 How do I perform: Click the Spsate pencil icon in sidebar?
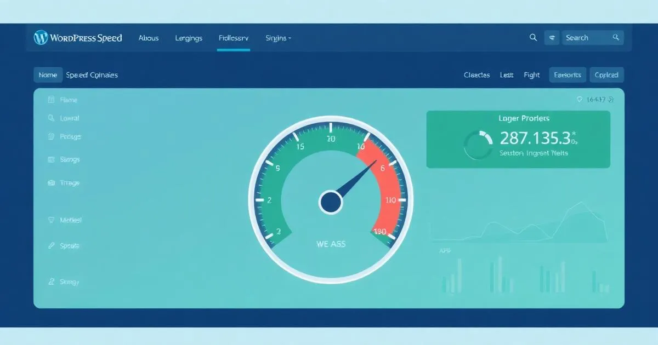(51, 246)
